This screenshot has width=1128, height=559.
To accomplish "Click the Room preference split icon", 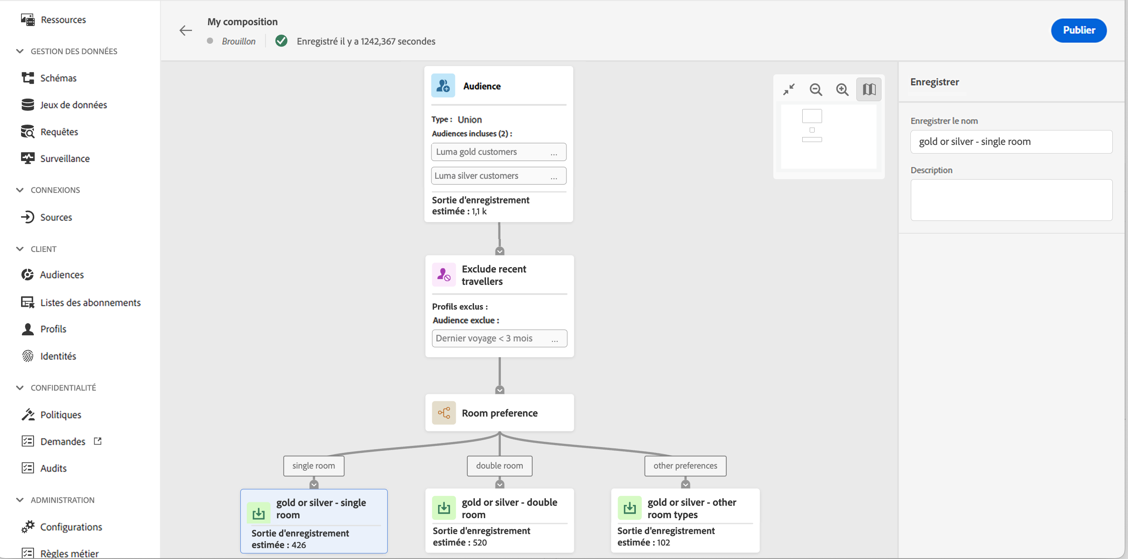I will pyautogui.click(x=443, y=413).
